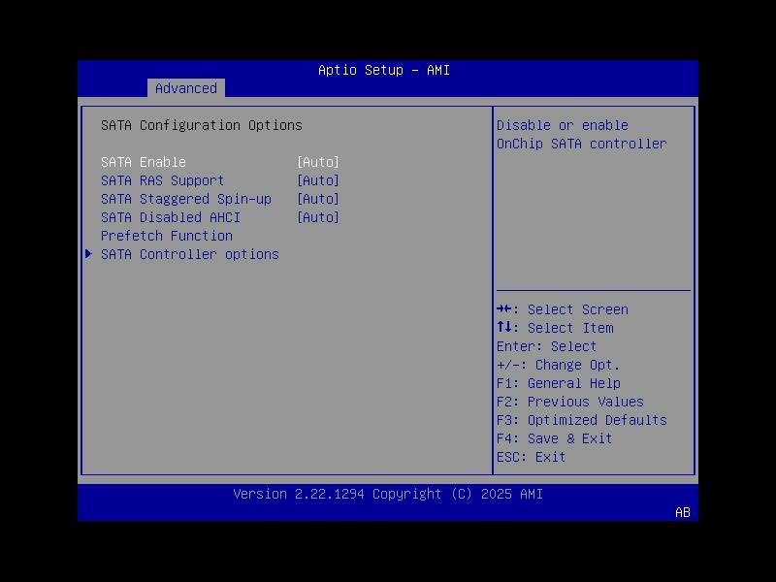The height and width of the screenshot is (582, 776).
Task: Open SATA RAS Support [Auto] value
Action: [318, 180]
